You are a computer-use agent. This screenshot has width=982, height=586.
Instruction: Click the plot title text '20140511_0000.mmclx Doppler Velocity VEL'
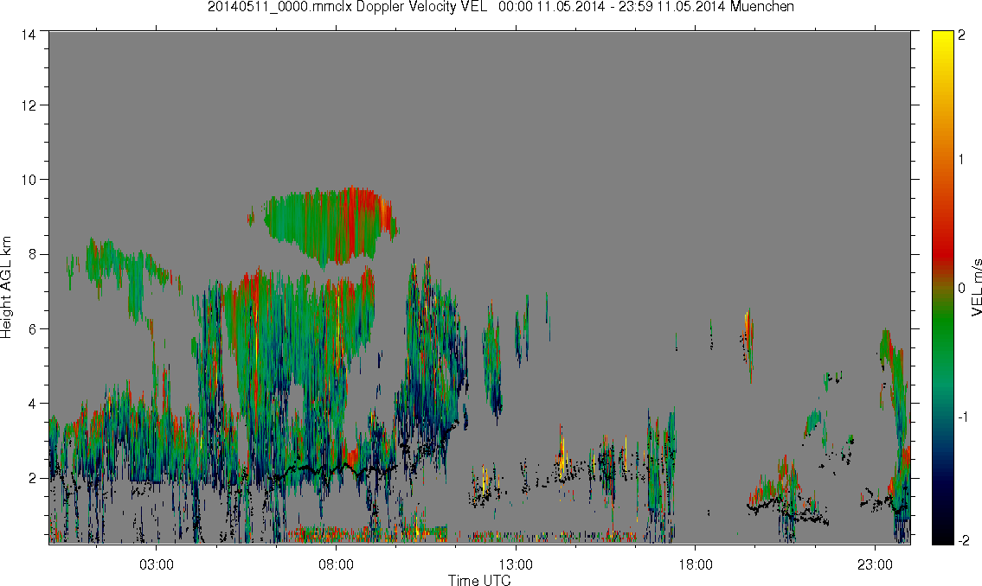point(347,7)
